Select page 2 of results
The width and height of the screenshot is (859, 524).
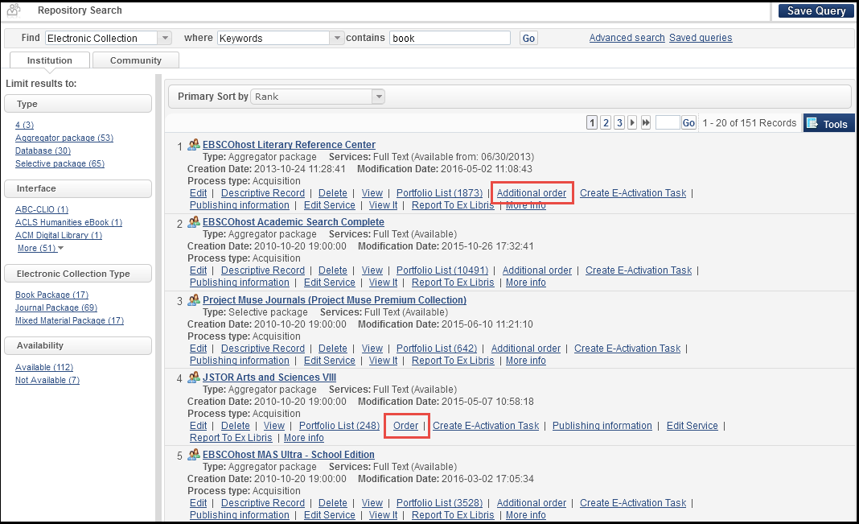pos(606,123)
